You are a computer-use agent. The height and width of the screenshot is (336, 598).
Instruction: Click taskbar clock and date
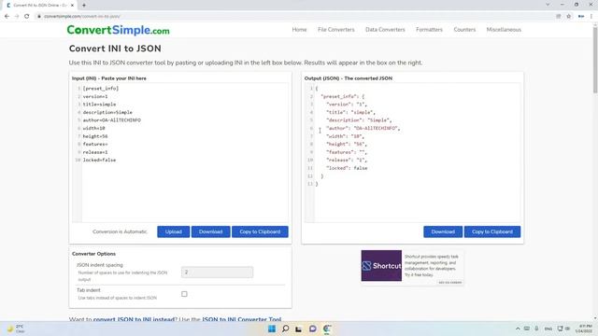point(584,329)
